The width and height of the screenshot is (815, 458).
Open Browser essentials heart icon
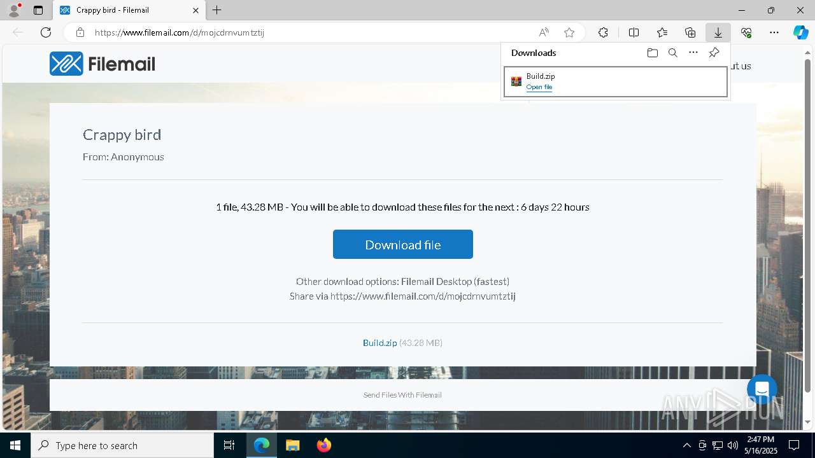coord(746,32)
